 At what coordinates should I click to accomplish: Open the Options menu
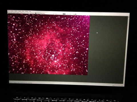pos(16,11)
